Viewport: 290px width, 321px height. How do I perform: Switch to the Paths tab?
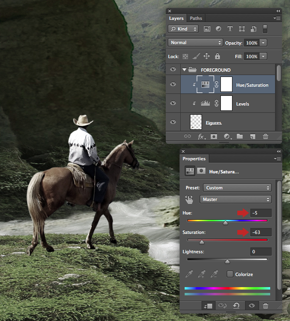[x=196, y=18]
